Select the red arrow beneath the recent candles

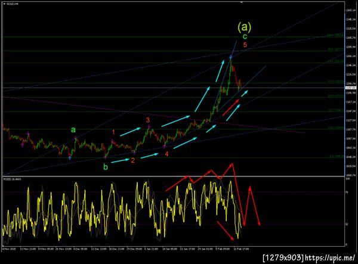pos(231,107)
